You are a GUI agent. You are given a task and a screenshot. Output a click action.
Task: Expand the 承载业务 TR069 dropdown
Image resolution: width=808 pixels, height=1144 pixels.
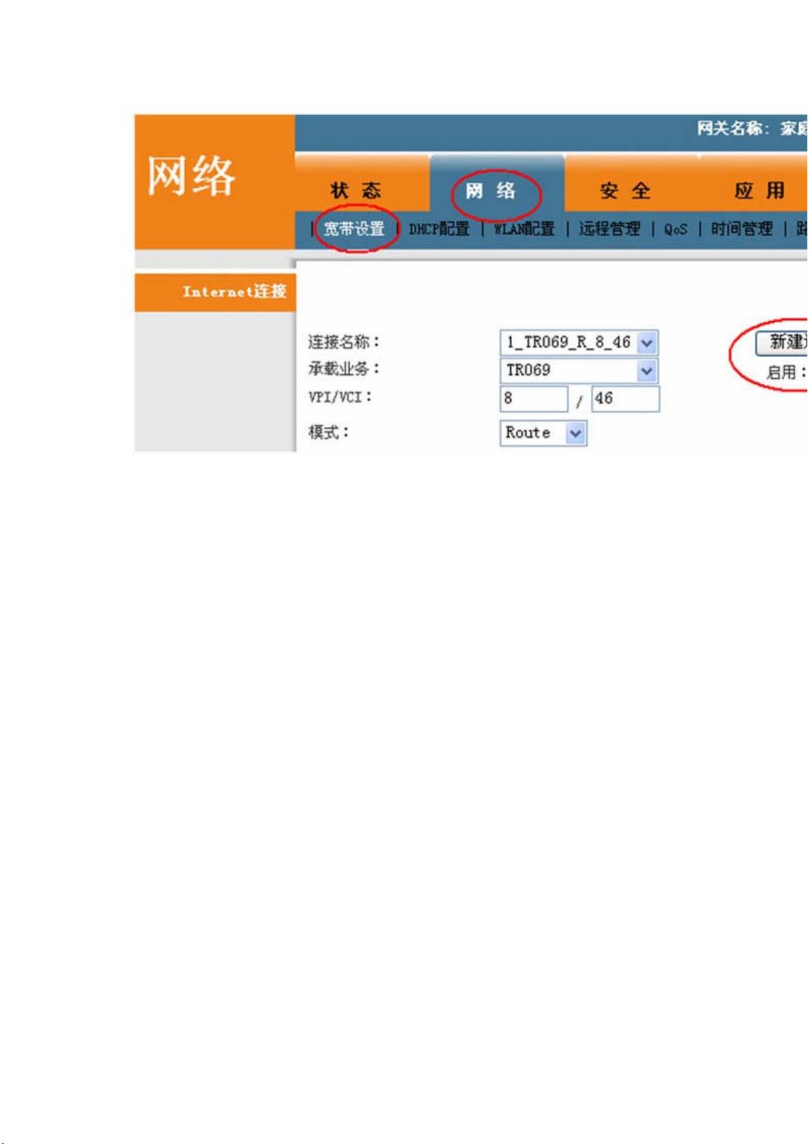tap(579, 371)
